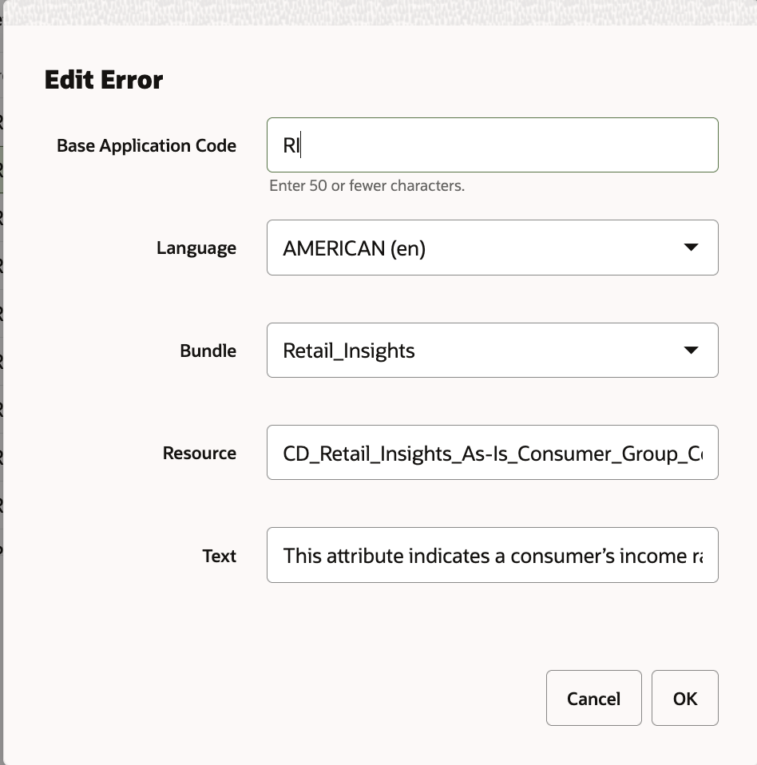Click the Language dropdown arrow

[691, 248]
